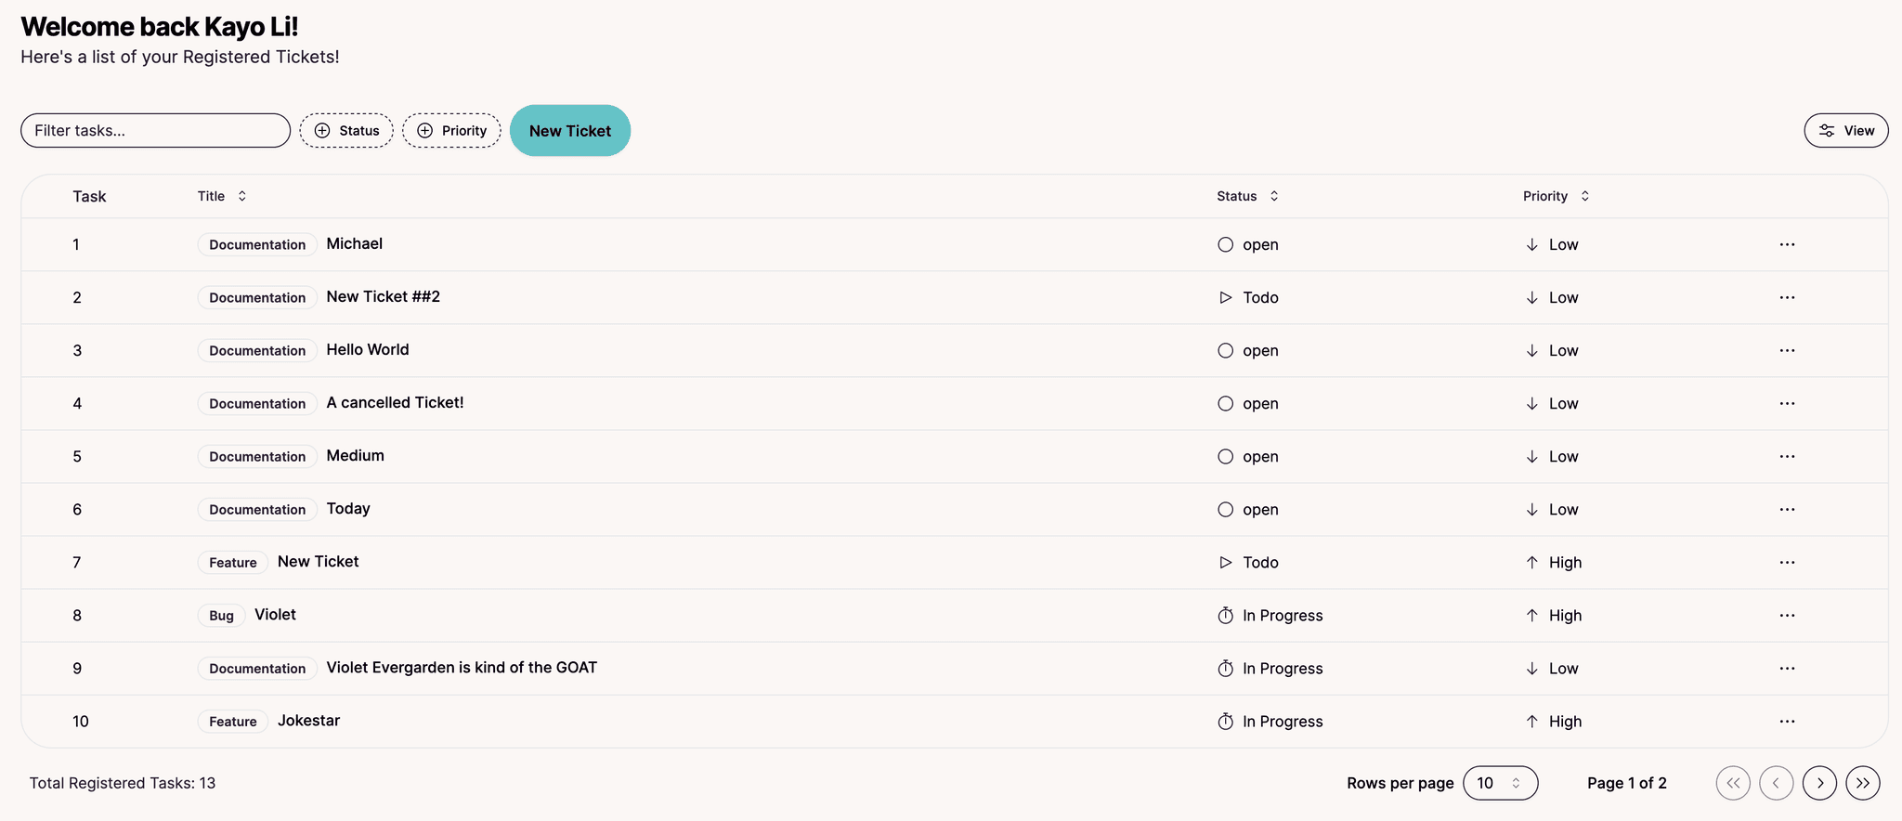Screen dimensions: 1902x821
Task: Click the timer icon on Violet row
Action: (1226, 615)
